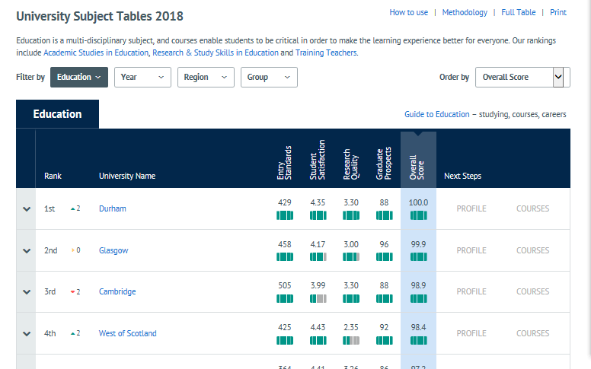This screenshot has height=369, width=591.
Task: Click the Print link
Action: pos(557,13)
